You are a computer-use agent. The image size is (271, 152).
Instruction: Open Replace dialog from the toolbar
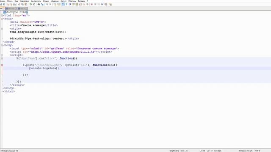[x=42, y=4]
